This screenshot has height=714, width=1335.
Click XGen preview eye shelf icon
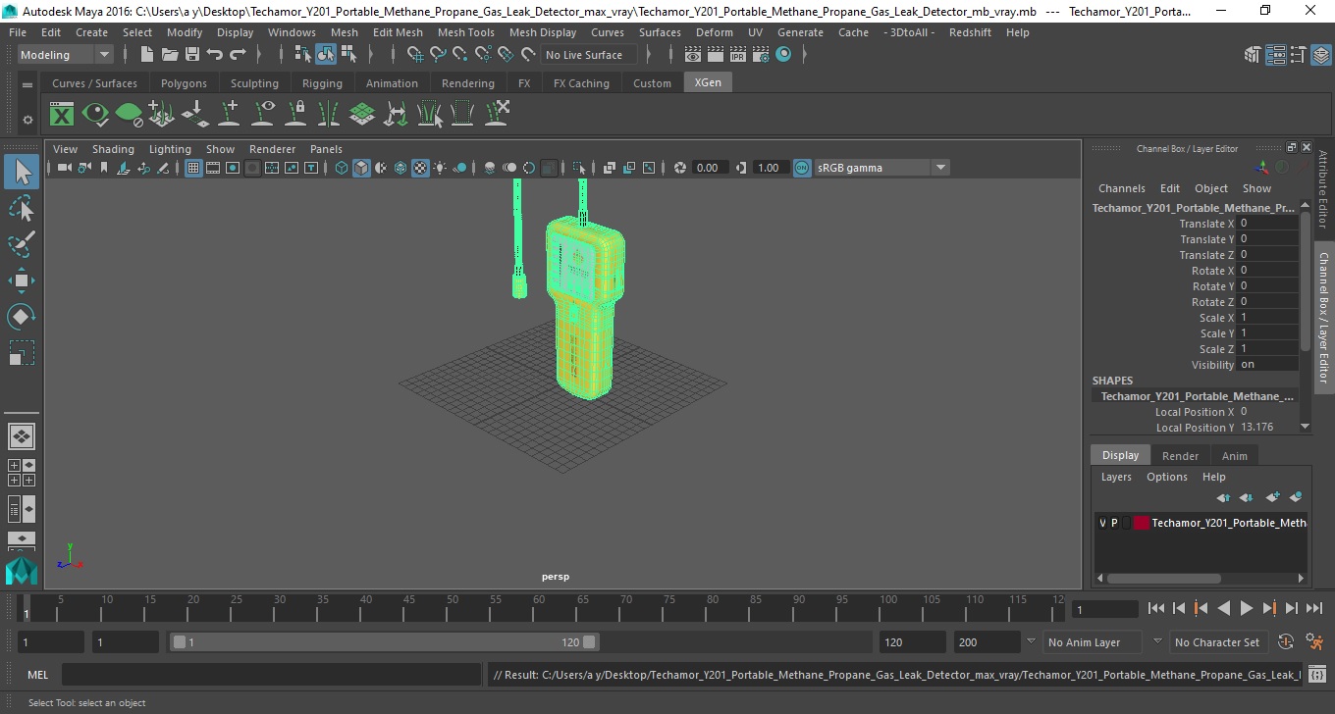coord(95,115)
